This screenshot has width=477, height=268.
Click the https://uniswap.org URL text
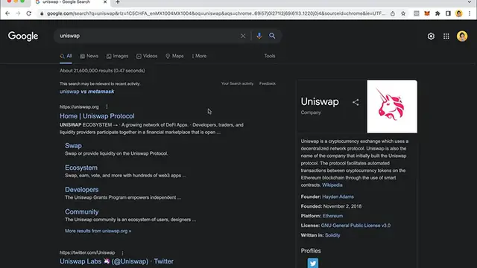79,107
